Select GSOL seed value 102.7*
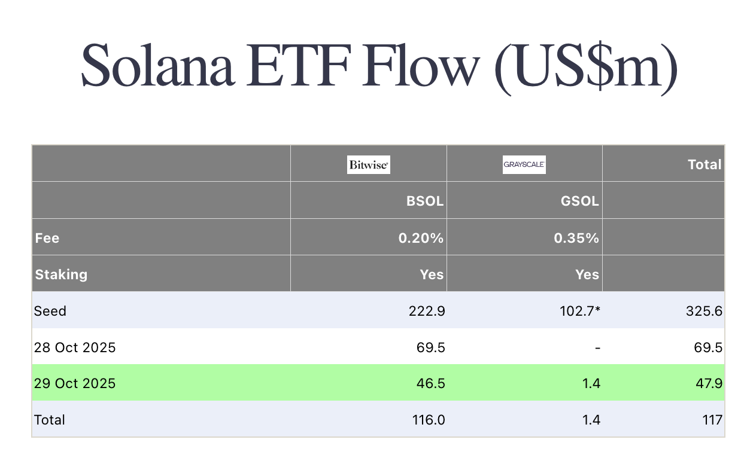 (x=578, y=311)
